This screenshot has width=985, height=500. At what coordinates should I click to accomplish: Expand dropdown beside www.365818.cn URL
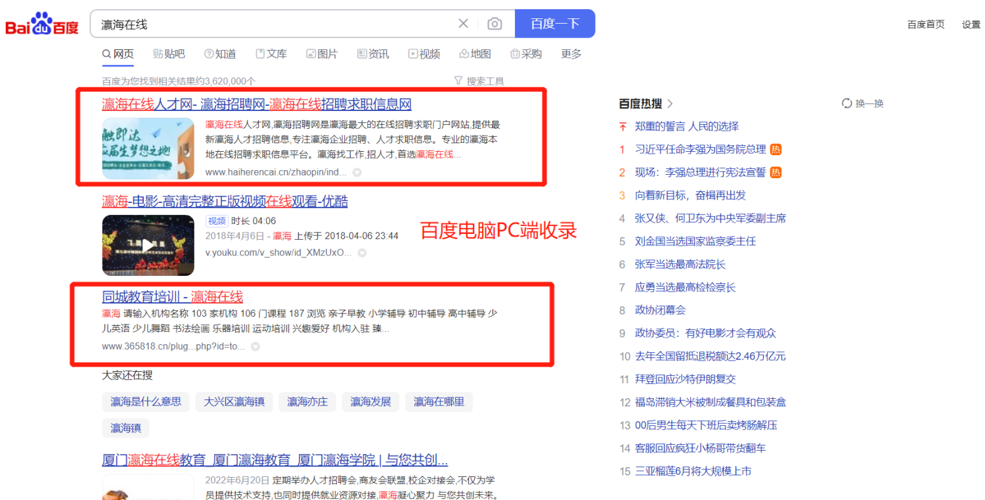pos(255,346)
